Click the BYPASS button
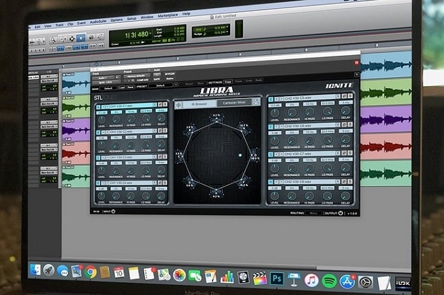The image size is (444, 295). click(x=170, y=74)
